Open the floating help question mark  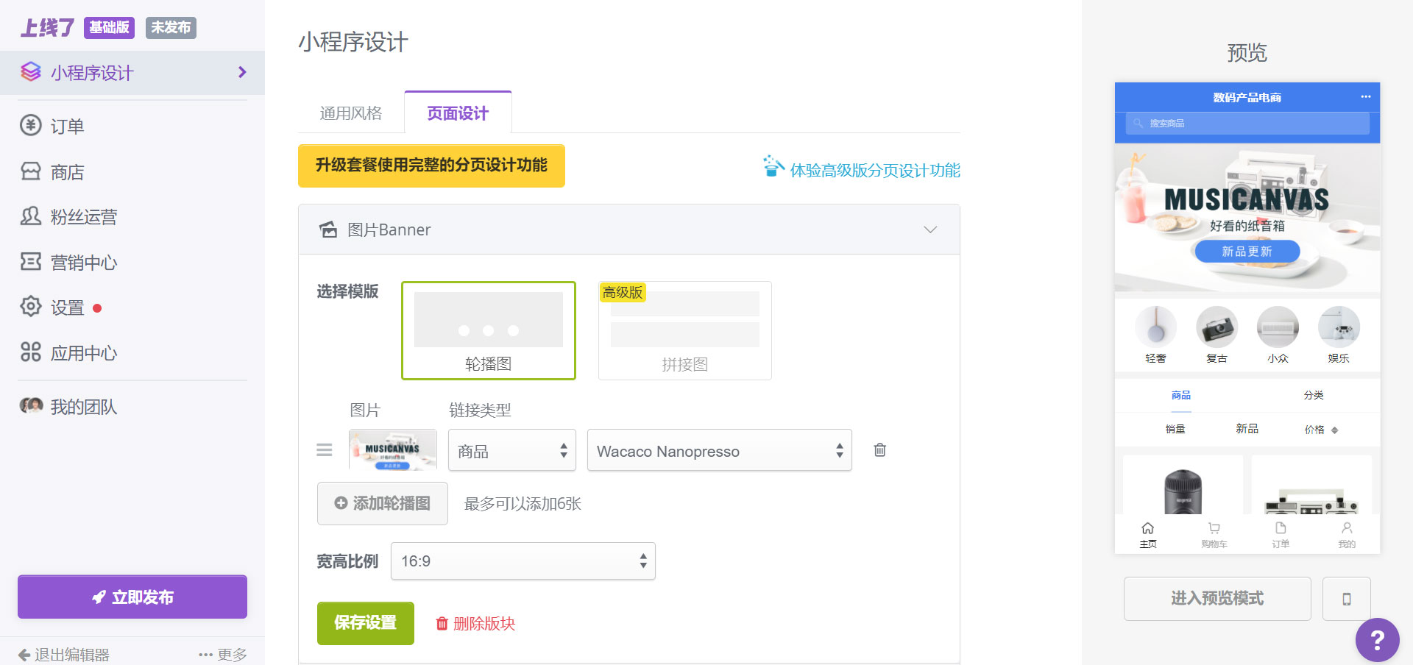[x=1378, y=639]
